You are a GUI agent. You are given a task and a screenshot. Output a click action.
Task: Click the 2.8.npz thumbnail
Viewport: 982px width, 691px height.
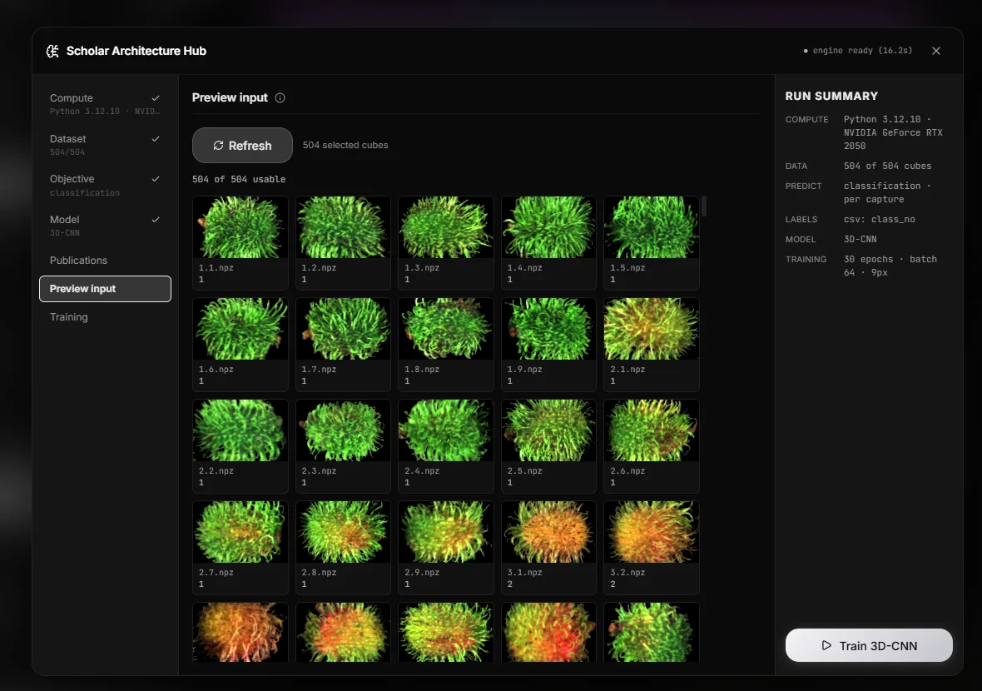tap(343, 531)
